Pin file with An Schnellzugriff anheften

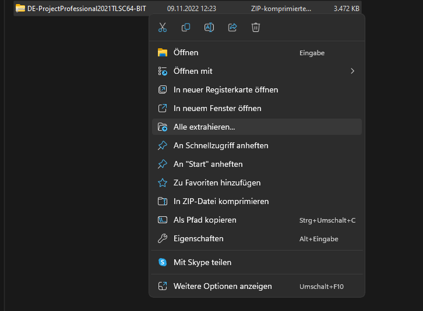[221, 145]
